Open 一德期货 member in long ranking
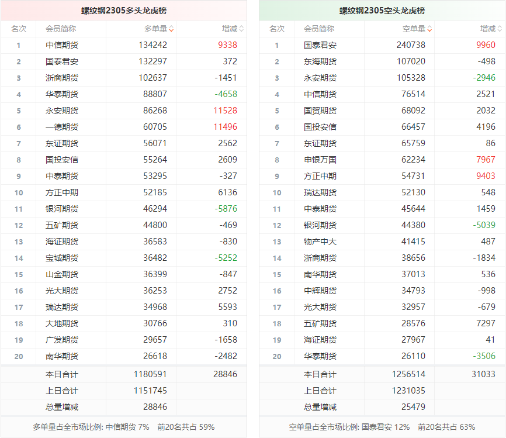The height and width of the screenshot is (438, 506). [62, 127]
